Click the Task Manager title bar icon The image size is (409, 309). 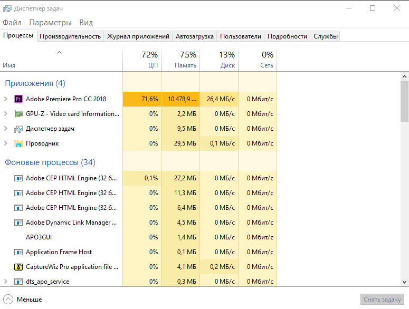[x=7, y=8]
